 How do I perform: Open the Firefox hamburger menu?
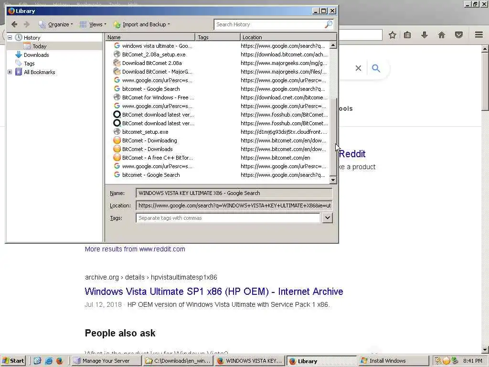pyautogui.click(x=479, y=35)
